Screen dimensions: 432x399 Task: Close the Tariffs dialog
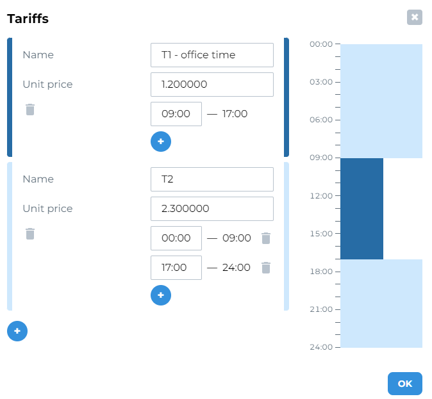click(x=415, y=17)
